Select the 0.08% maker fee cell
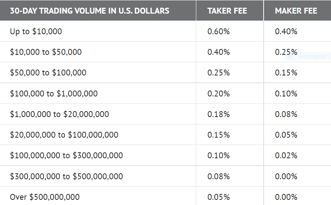 point(286,114)
